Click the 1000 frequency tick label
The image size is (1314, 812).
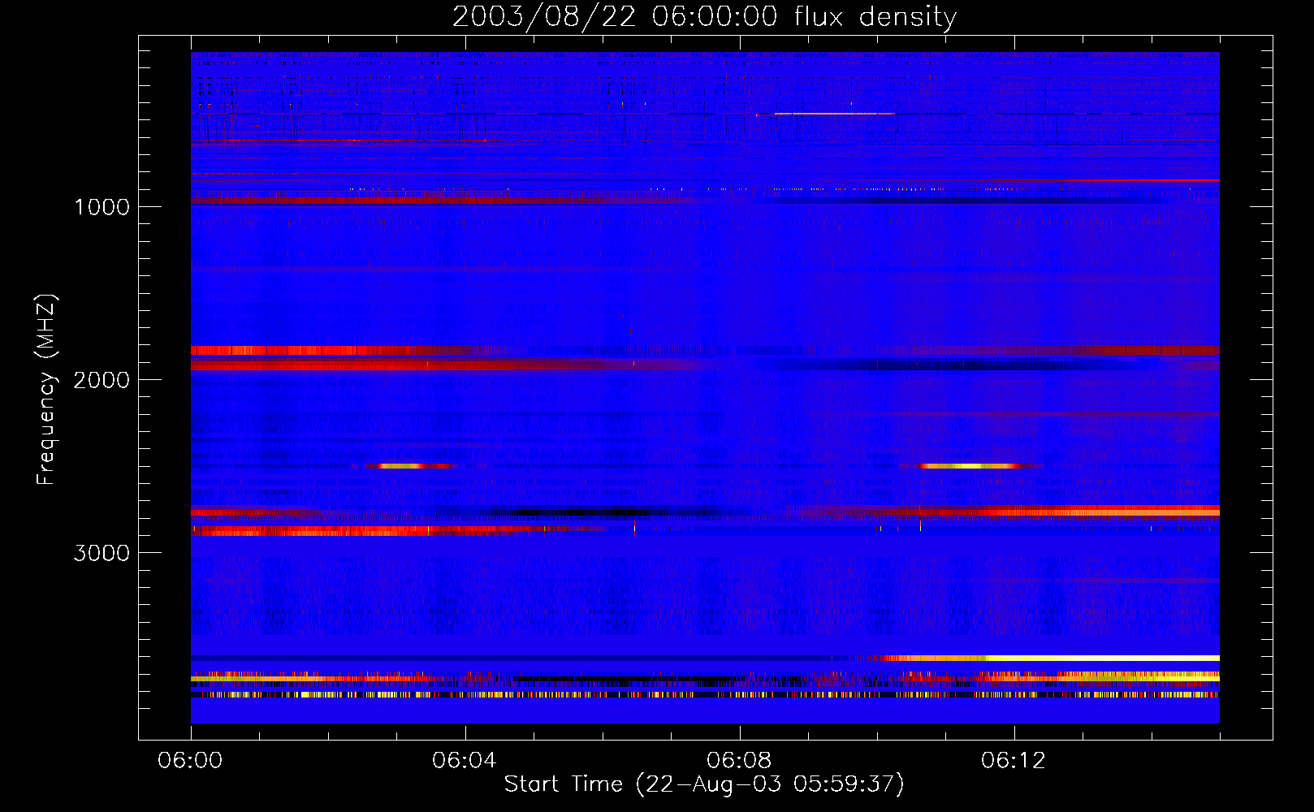[102, 207]
